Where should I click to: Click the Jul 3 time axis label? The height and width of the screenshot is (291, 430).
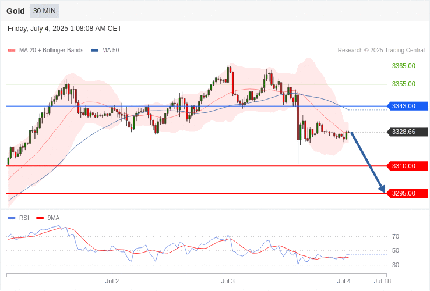tap(228, 282)
